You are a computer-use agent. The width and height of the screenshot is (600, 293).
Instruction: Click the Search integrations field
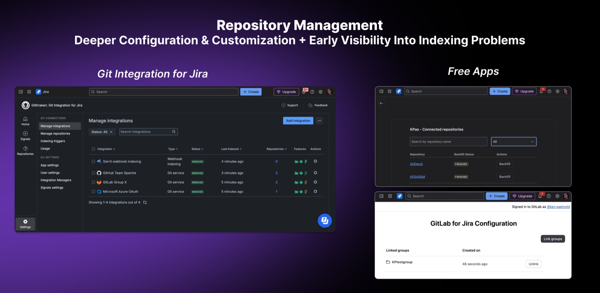pyautogui.click(x=148, y=132)
